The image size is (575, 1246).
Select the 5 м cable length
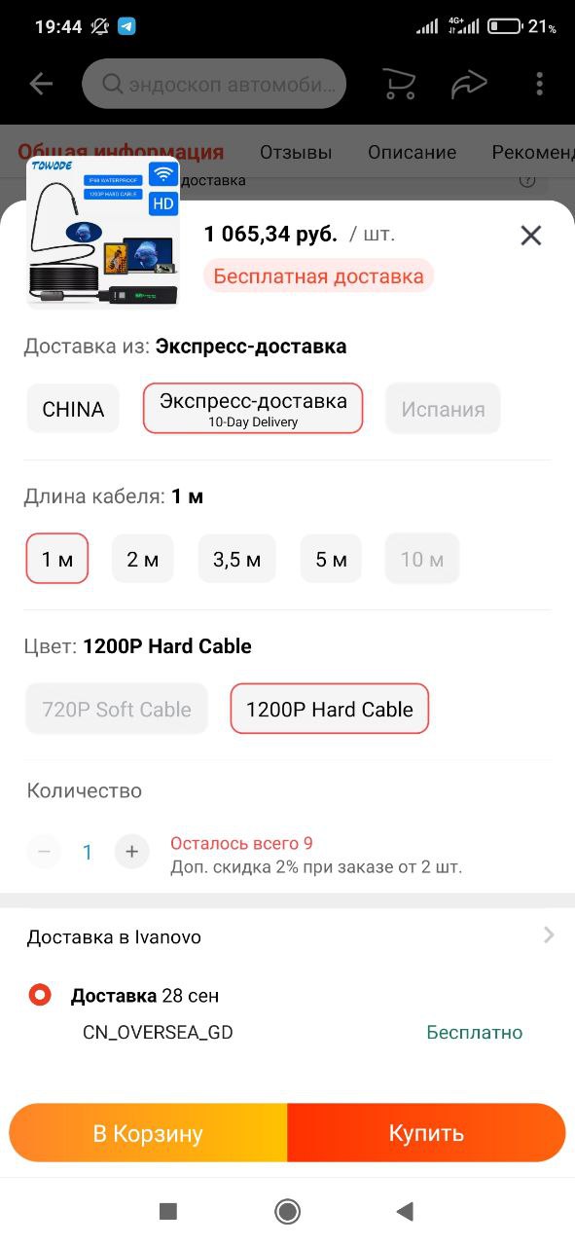coord(331,560)
